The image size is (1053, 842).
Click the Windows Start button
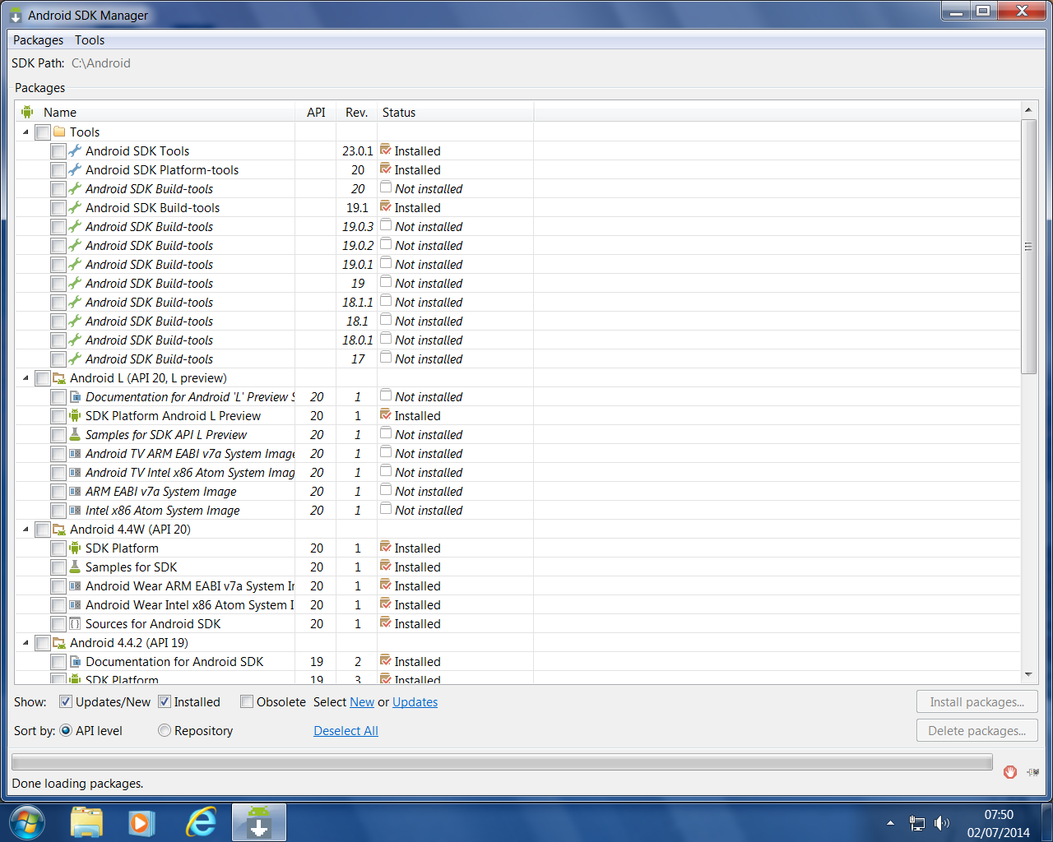click(x=27, y=822)
